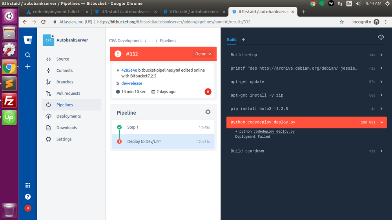The width and height of the screenshot is (392, 220).
Task: Close the active autobankserver browser tab
Action: click(x=292, y=12)
